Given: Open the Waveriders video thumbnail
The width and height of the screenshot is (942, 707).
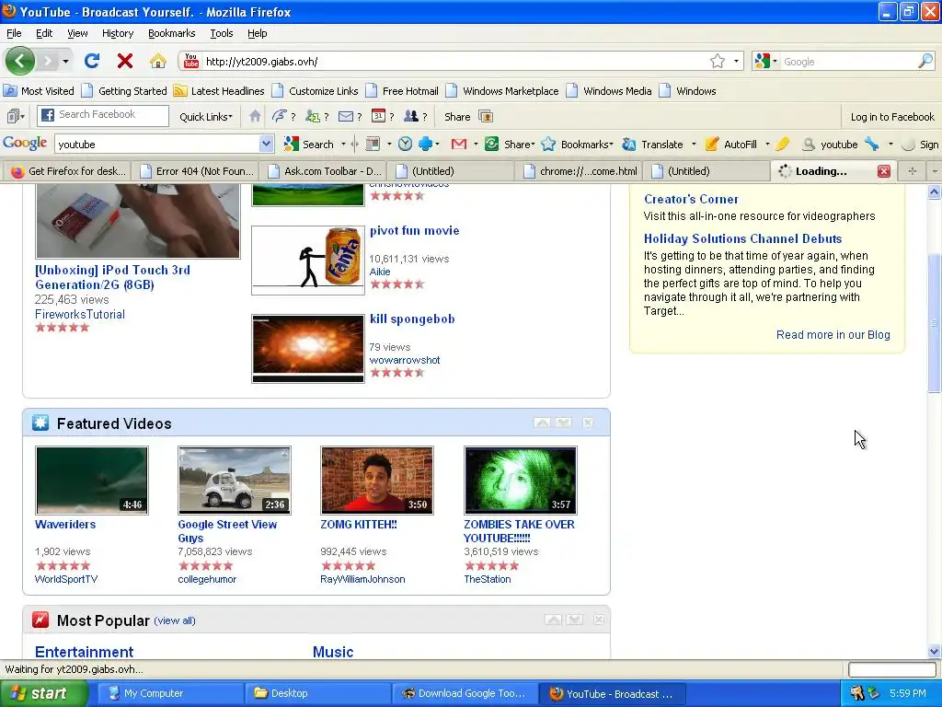Looking at the screenshot, I should [x=92, y=480].
